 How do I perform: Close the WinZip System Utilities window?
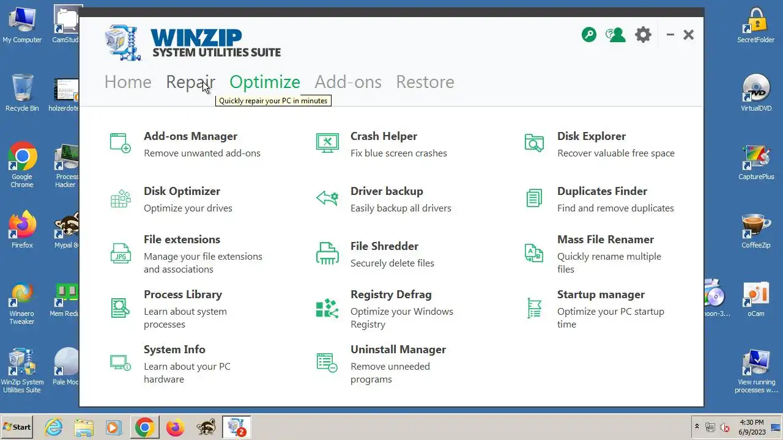[689, 35]
